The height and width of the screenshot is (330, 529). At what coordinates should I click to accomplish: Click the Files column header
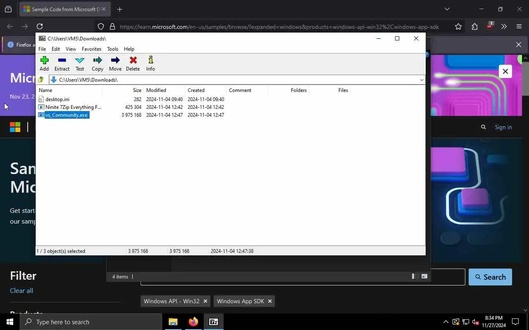click(329, 90)
